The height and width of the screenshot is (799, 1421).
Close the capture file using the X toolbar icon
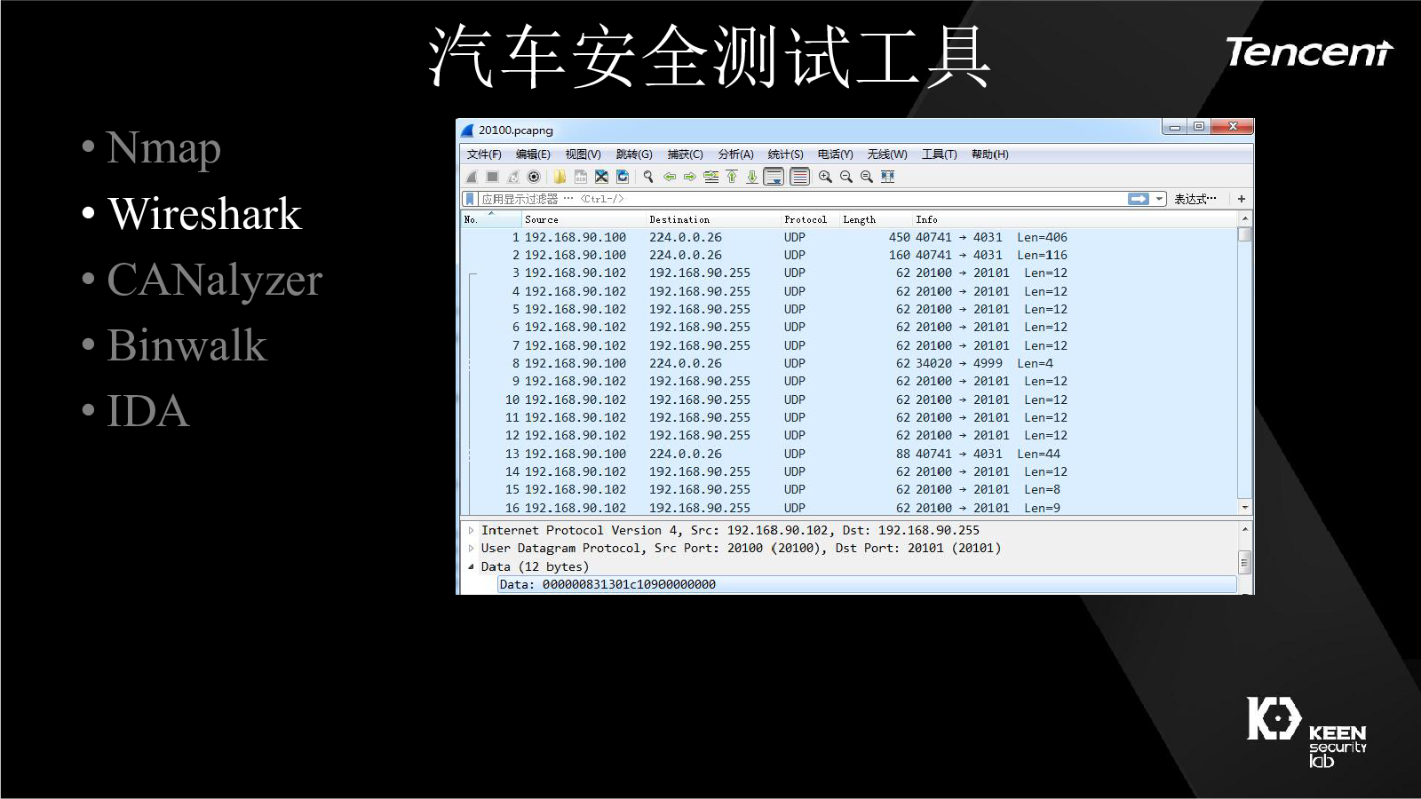pos(601,177)
